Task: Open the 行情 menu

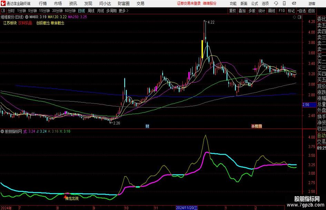Action: pyautogui.click(x=43, y=3)
